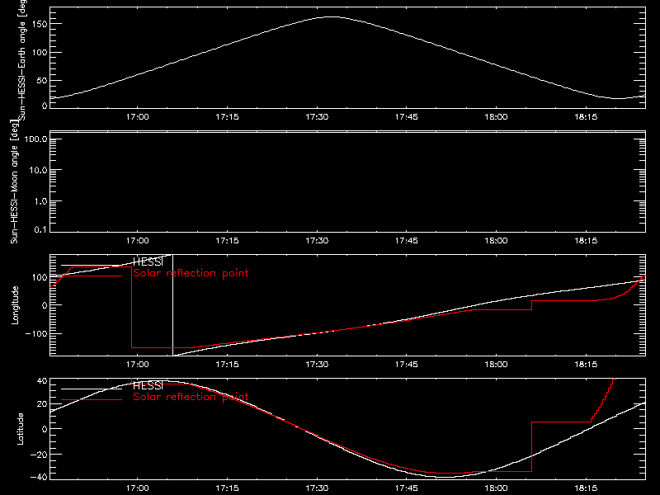Image resolution: width=660 pixels, height=495 pixels.
Task: Click 17:30 label under Earth angle plot
Action: pos(317,117)
